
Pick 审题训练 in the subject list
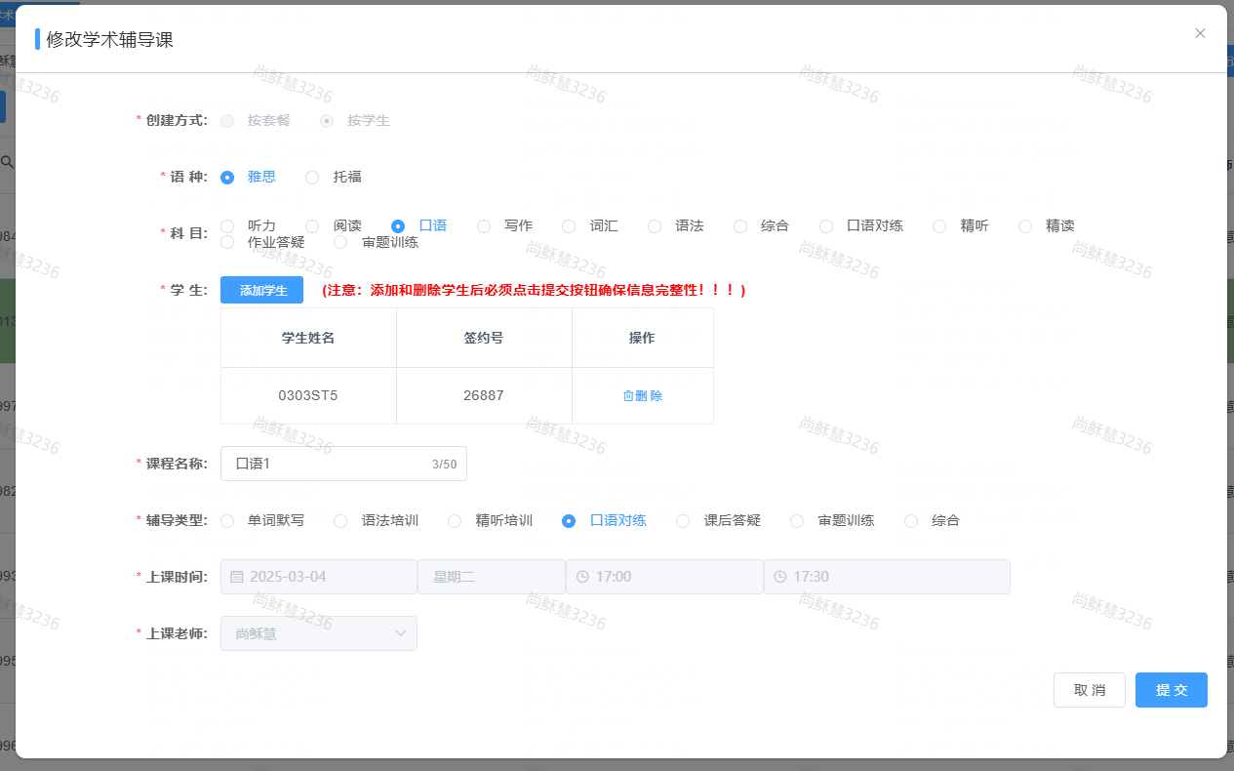pyautogui.click(x=341, y=242)
